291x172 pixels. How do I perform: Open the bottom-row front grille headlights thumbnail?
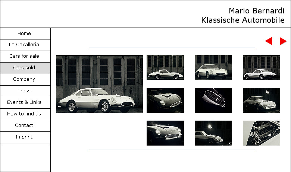point(165,133)
